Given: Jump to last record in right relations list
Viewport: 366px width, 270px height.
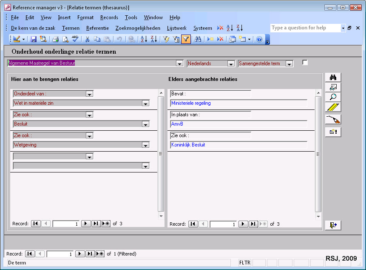Looking at the screenshot, I should pyautogui.click(x=253, y=224).
